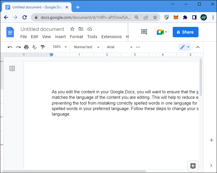Open the Chrome tab search chevron
This screenshot has width=217, height=173.
173,4
